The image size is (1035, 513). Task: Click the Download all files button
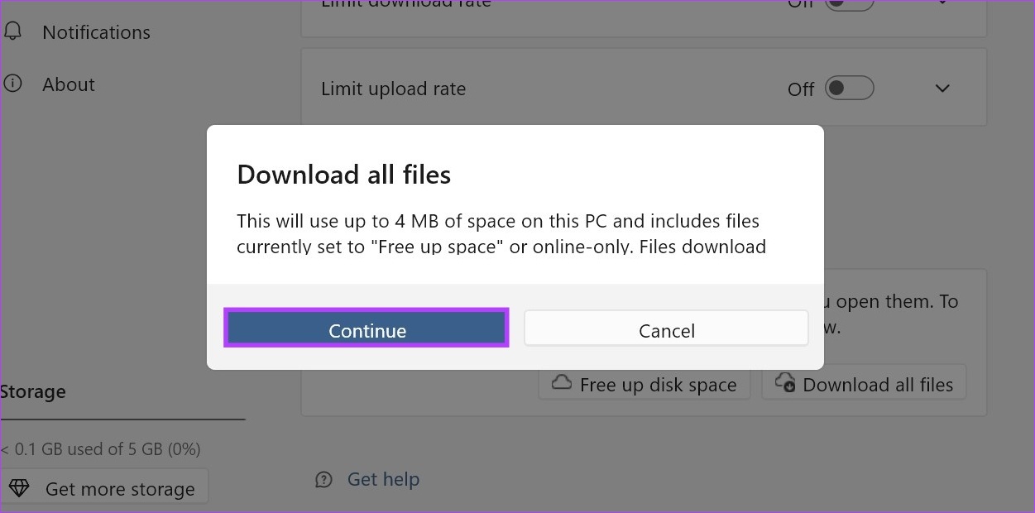(x=864, y=384)
